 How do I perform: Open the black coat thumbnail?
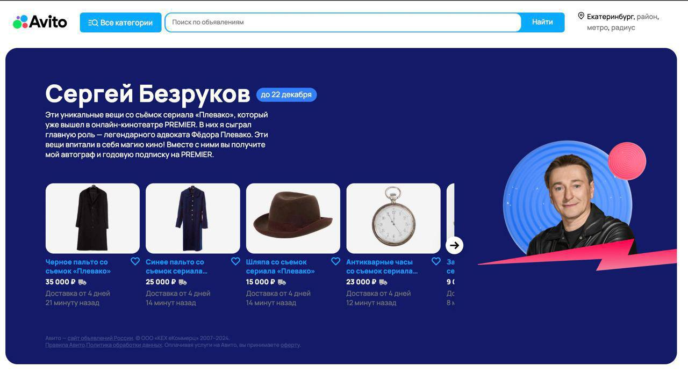92,218
